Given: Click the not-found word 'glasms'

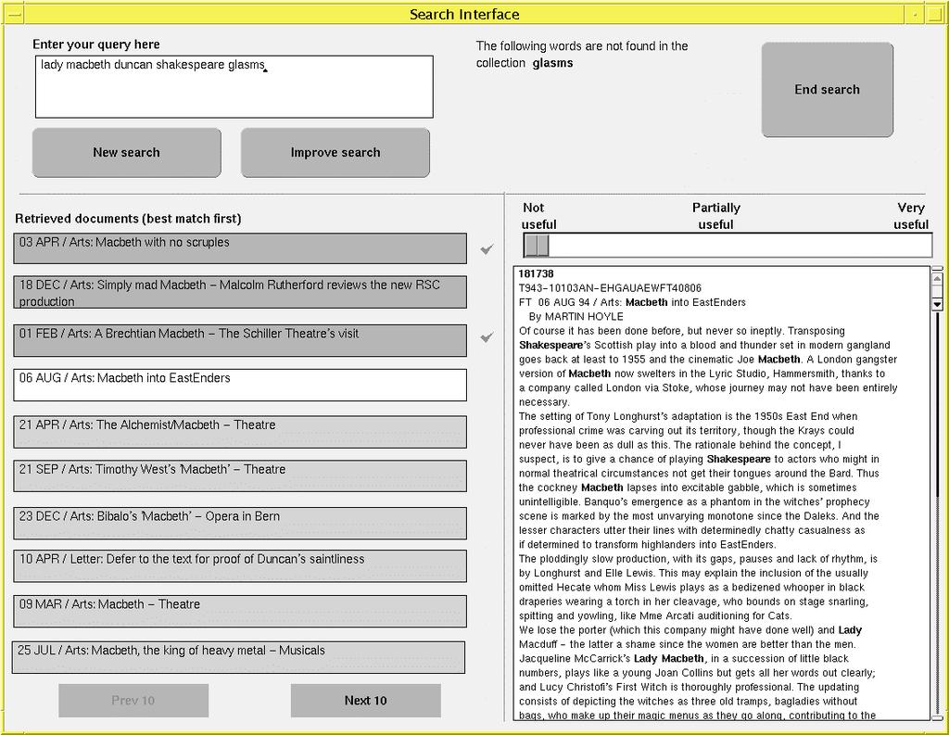Looking at the screenshot, I should pos(552,63).
